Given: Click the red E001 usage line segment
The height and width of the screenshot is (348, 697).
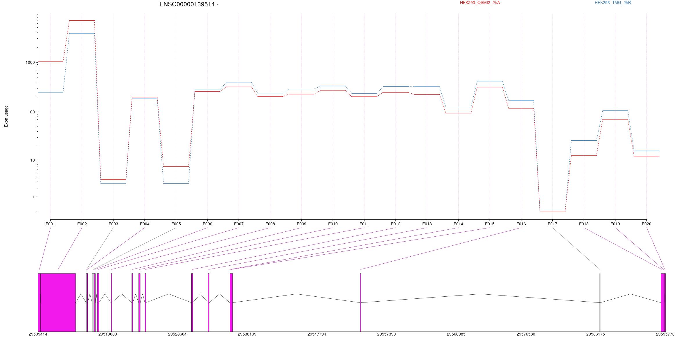Looking at the screenshot, I should pyautogui.click(x=51, y=61).
